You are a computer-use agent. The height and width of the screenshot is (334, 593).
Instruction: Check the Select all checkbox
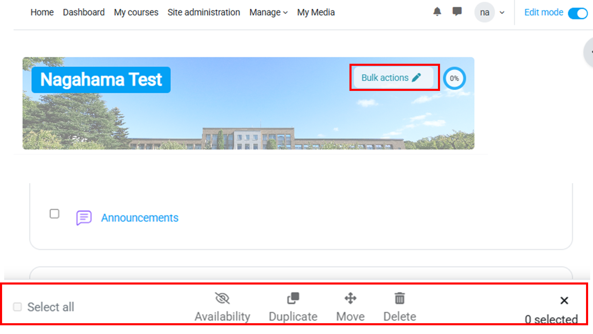tap(17, 307)
